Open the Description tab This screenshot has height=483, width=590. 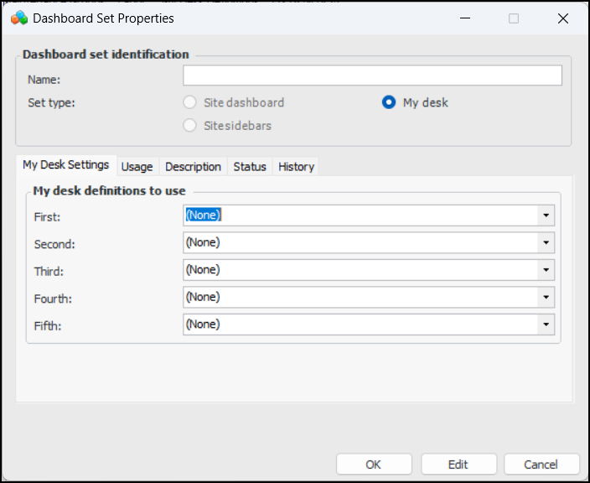pos(193,167)
